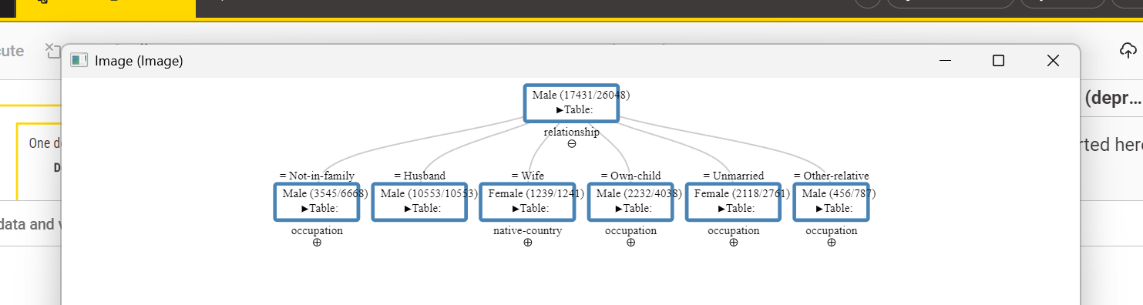Click the "= Wife" branch label
Screen dimensions: 1143x305
pos(528,176)
